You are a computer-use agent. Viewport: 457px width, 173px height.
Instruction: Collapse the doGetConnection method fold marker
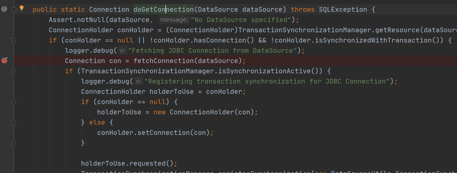[14, 10]
